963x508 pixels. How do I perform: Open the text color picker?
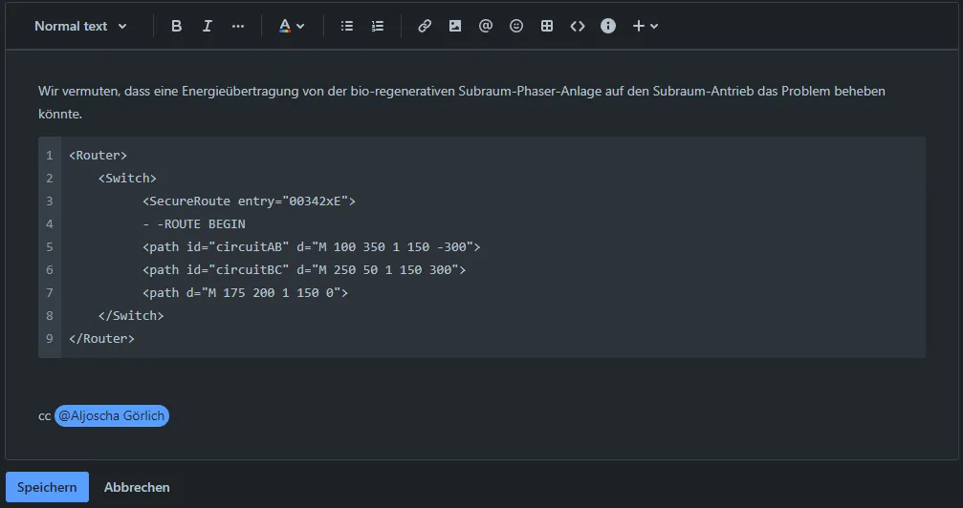tap(292, 26)
